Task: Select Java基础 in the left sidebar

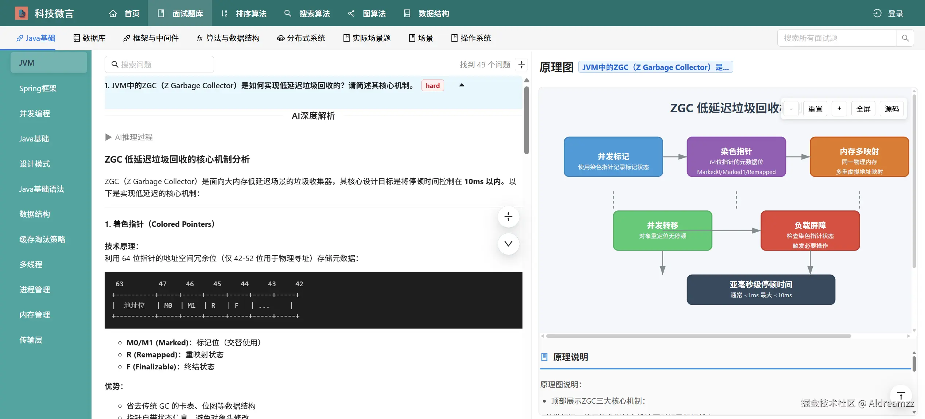Action: [48, 139]
